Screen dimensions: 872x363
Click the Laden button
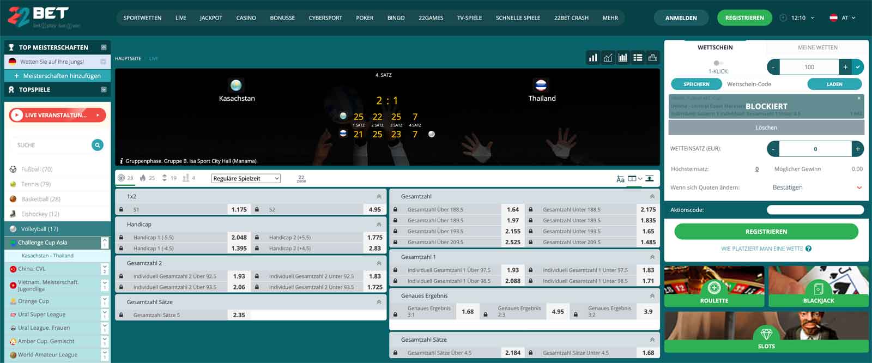point(834,84)
